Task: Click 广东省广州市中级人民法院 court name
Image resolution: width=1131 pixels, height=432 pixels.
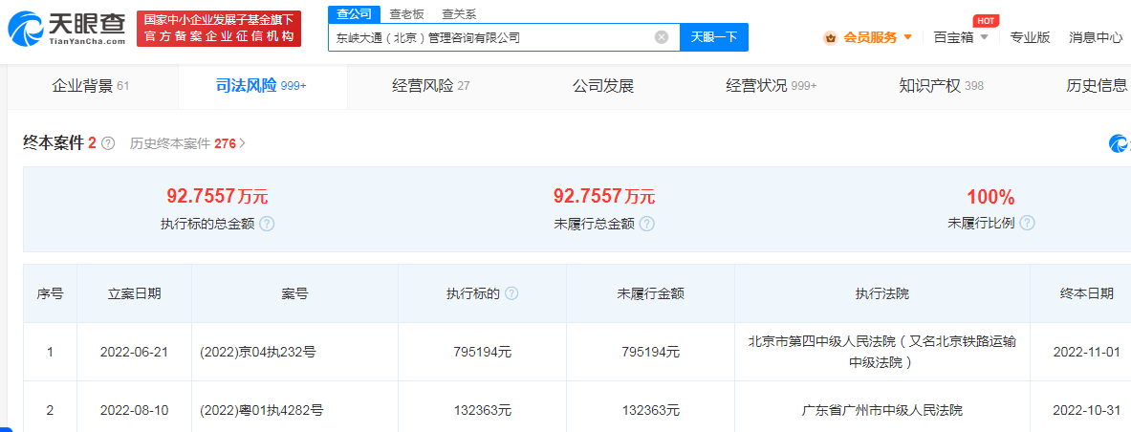Action: tap(882, 410)
